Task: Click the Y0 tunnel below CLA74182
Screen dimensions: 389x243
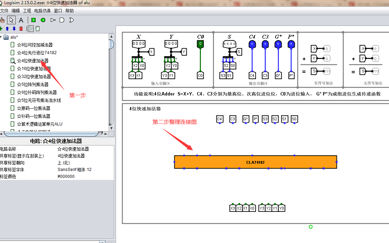Action: tap(281, 208)
